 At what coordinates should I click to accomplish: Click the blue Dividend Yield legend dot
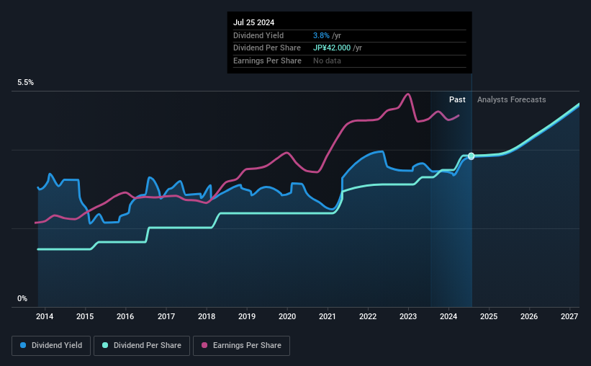tap(23, 345)
